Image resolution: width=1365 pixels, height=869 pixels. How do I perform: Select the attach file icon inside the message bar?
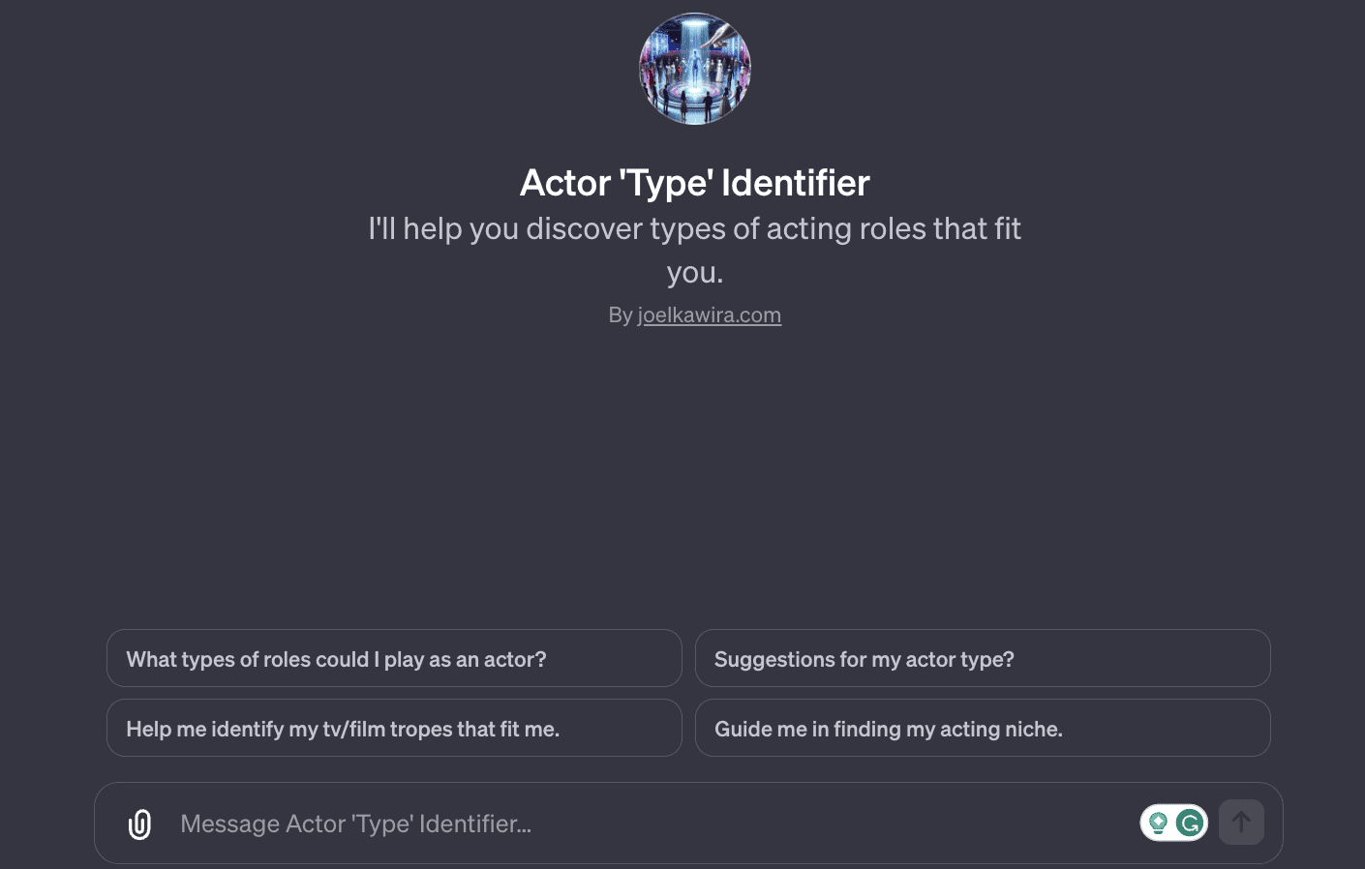coord(139,824)
